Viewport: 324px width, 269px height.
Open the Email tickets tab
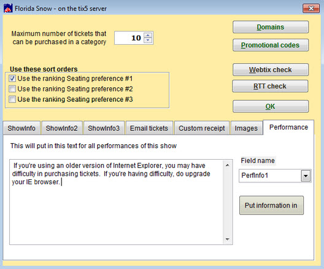(x=149, y=128)
